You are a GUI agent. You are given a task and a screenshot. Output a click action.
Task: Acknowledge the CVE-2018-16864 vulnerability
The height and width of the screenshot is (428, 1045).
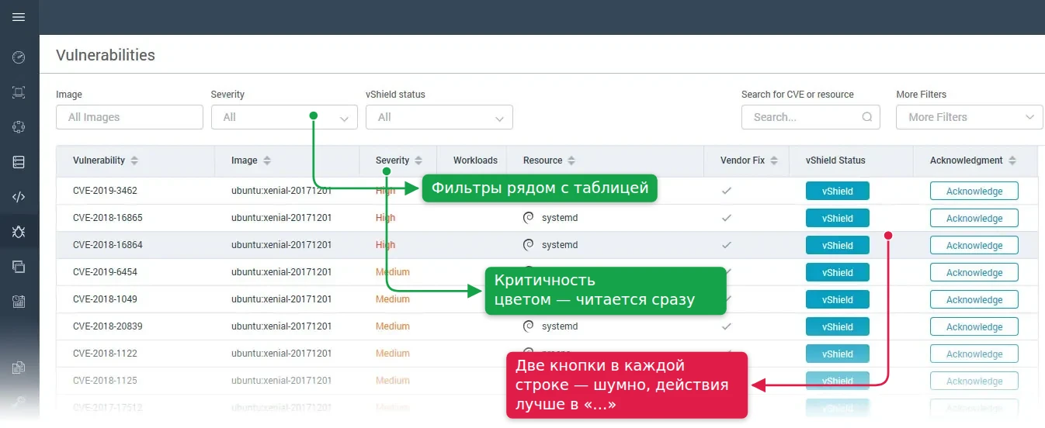tap(974, 245)
